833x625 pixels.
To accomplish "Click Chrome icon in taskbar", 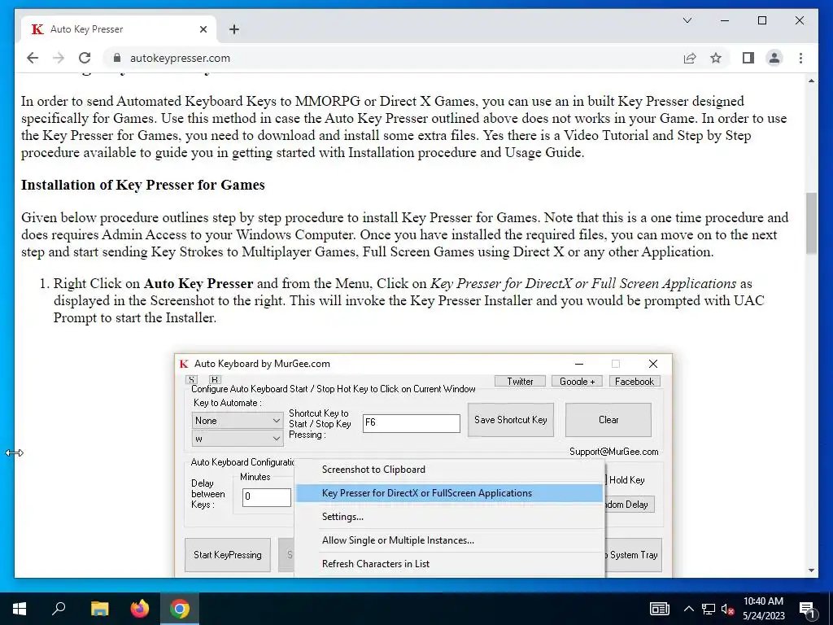I will pos(180,609).
